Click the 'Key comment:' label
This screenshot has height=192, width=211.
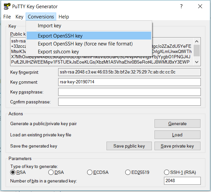coord(24,82)
